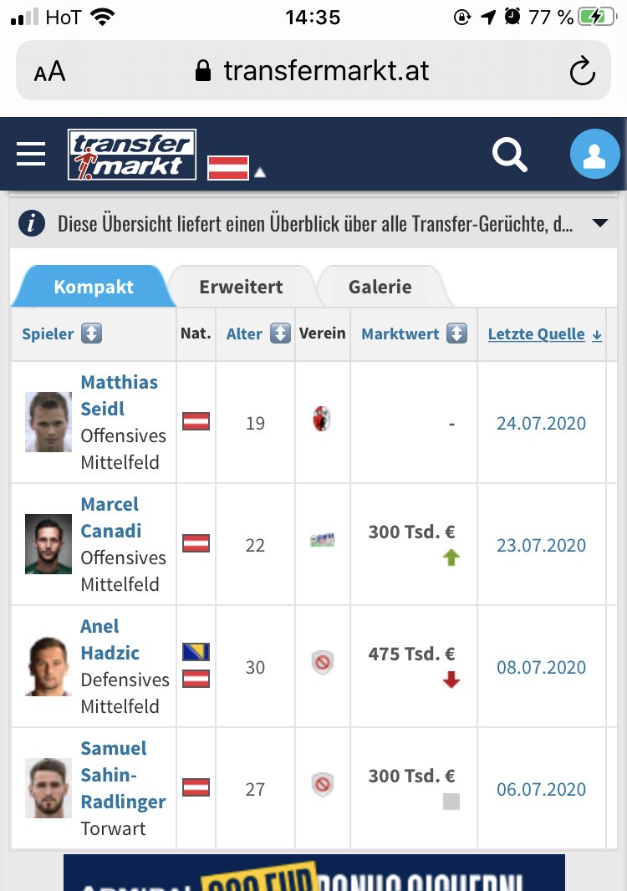Open the hamburger navigation menu
Viewport: 627px width, 891px height.
pos(31,154)
